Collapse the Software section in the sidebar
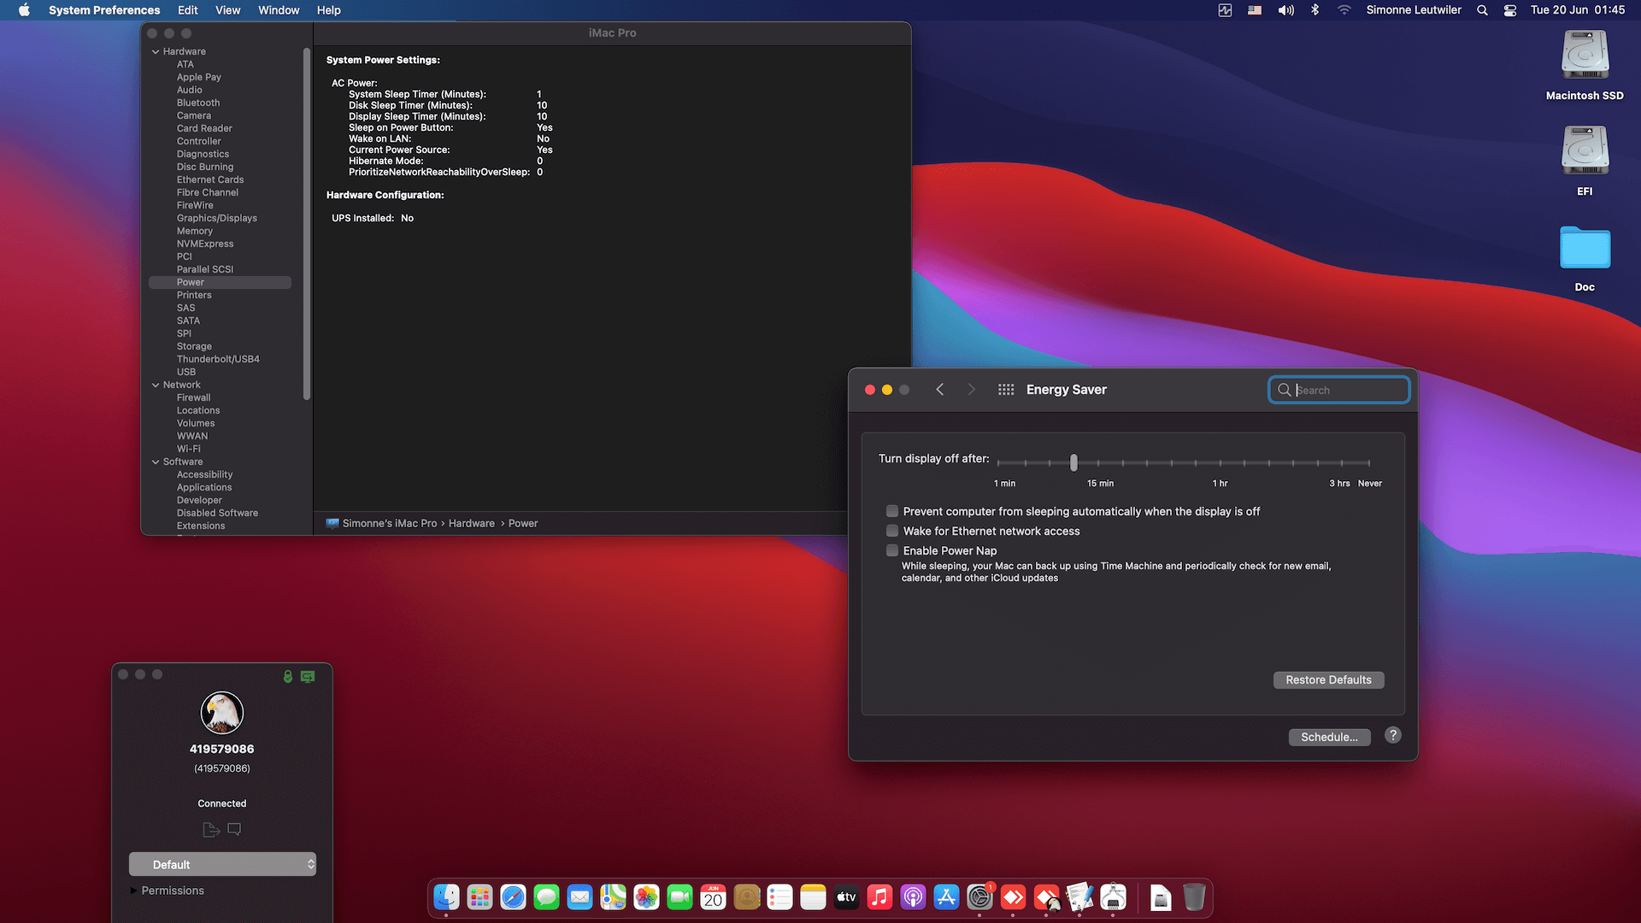 click(x=156, y=461)
